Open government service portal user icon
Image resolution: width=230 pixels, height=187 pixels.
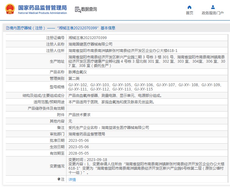pos(213,7)
